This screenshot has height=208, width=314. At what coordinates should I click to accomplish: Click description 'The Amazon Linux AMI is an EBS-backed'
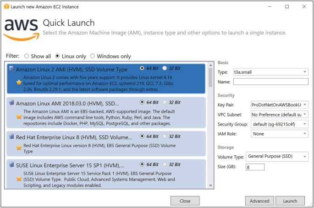99,117
